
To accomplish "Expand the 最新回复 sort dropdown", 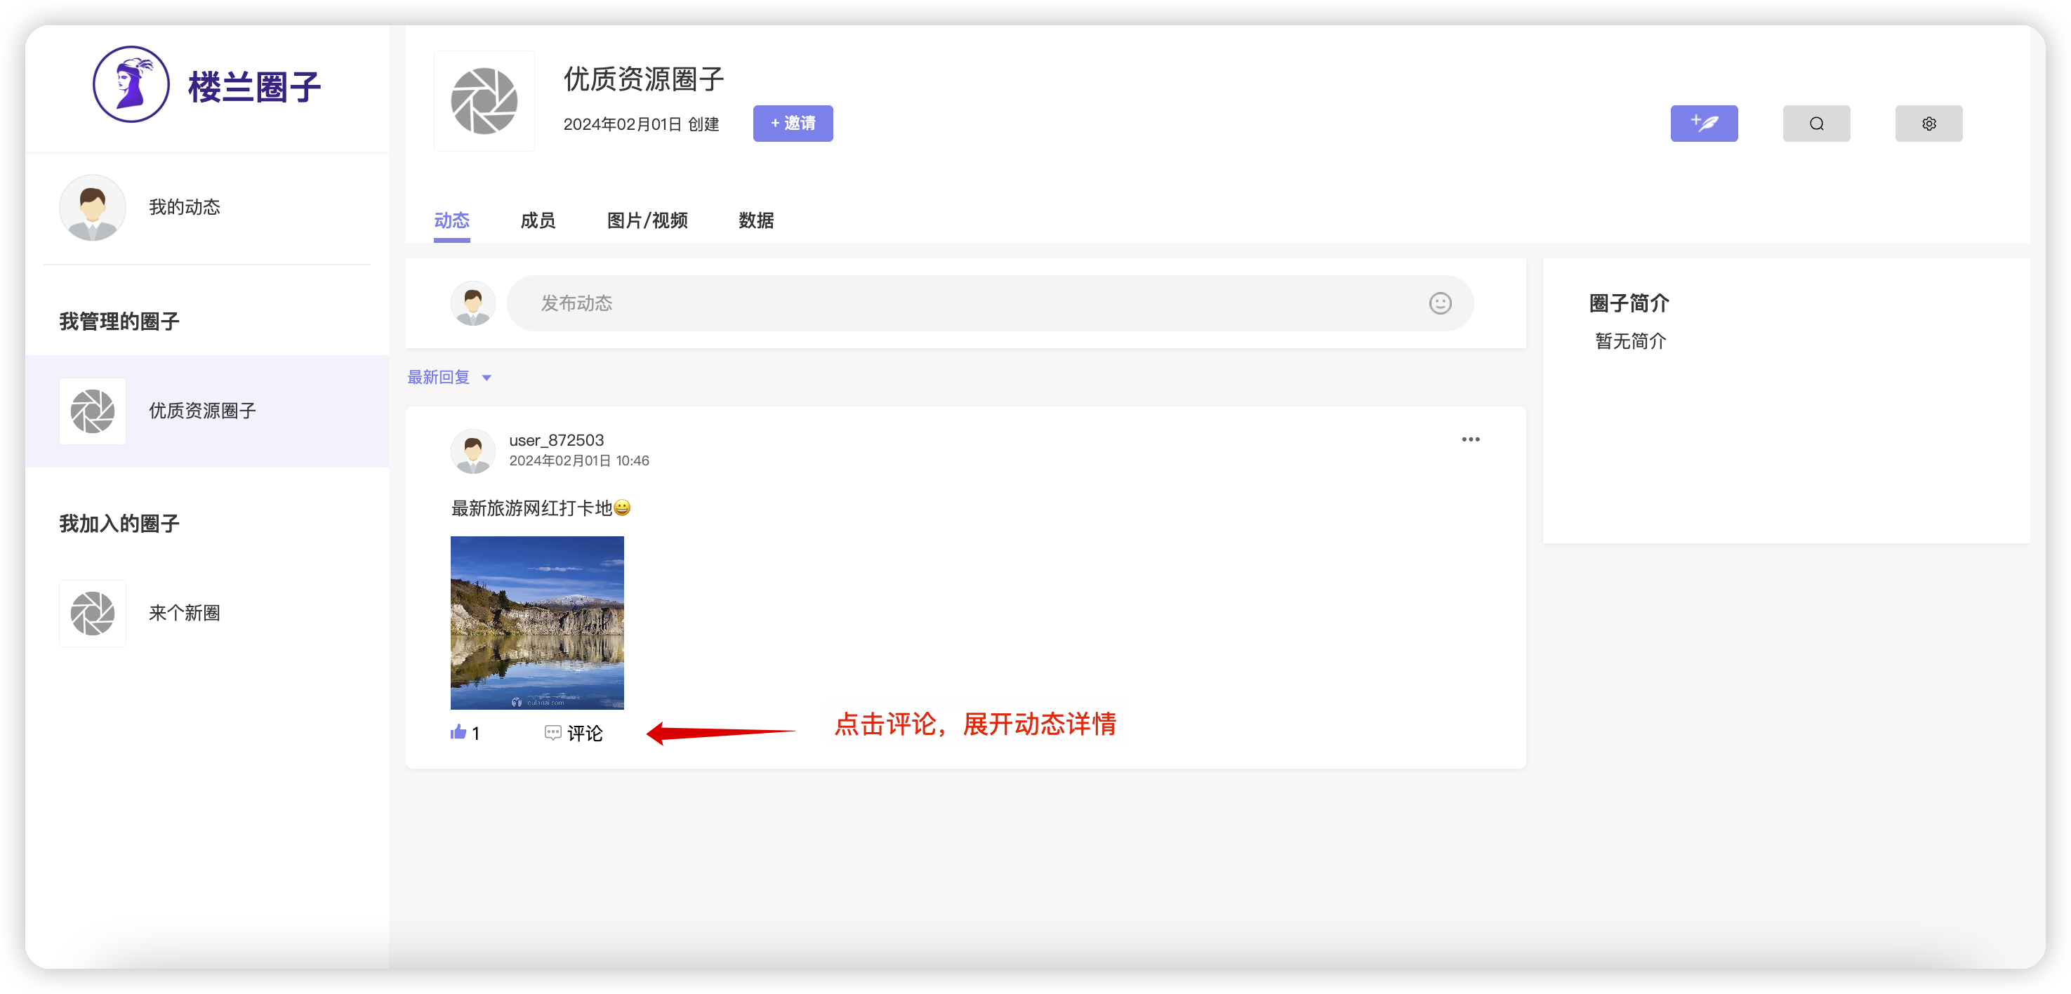I will [x=449, y=377].
